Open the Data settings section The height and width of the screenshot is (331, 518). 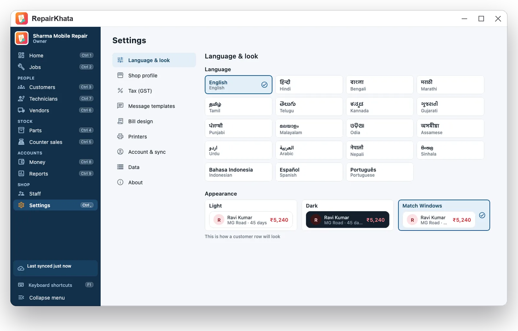154,167
